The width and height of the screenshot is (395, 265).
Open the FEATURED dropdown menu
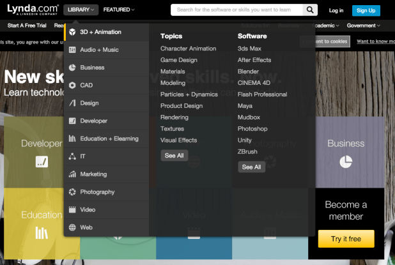pyautogui.click(x=119, y=10)
